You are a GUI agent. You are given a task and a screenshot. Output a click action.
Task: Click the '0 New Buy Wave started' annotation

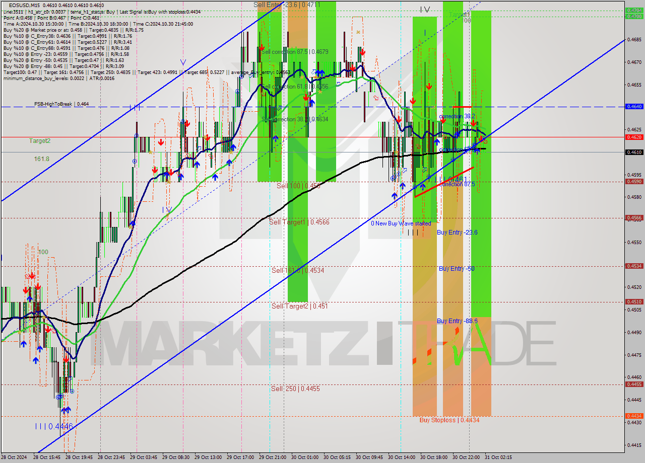point(401,223)
